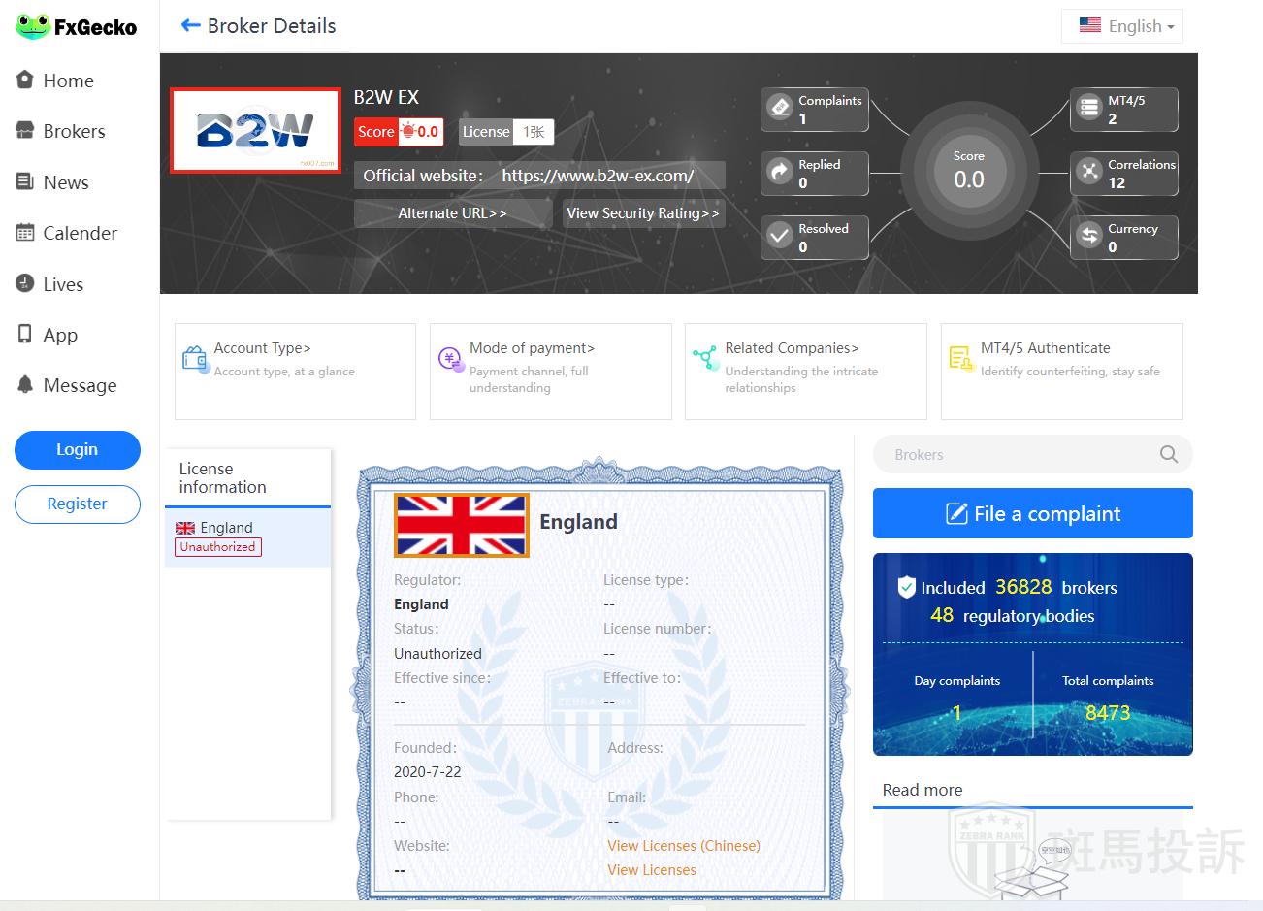Image resolution: width=1263 pixels, height=911 pixels.
Task: Go to News in the sidebar
Action: point(65,182)
